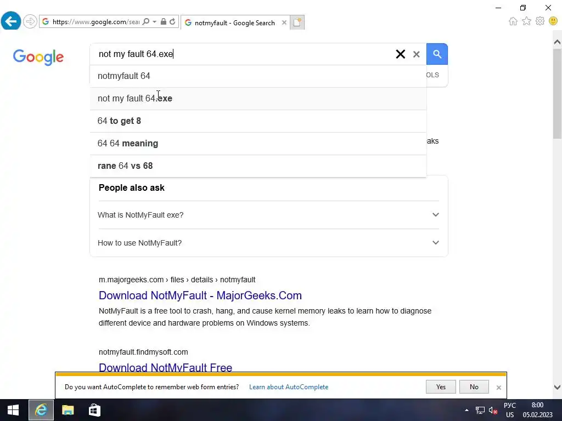The height and width of the screenshot is (421, 562).
Task: Click Internet Explorer taskbar icon
Action: [x=41, y=410]
